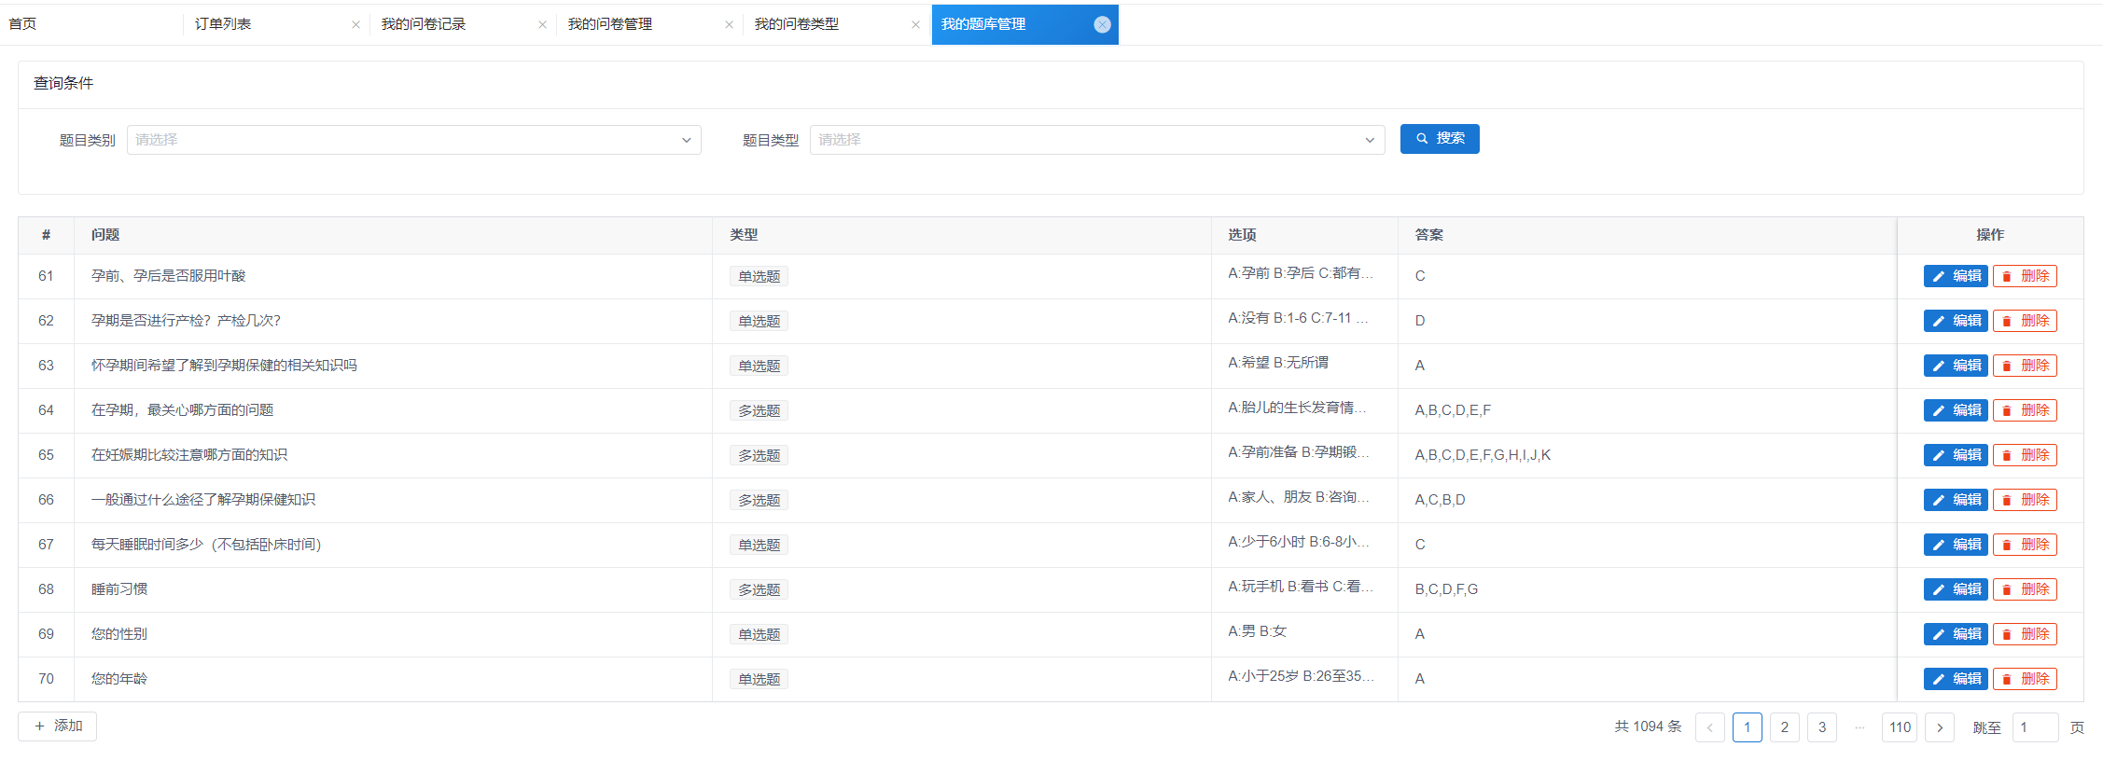
Task: Edit row 66 question
Action: pyautogui.click(x=1956, y=500)
